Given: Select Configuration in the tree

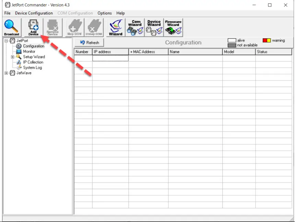Looking at the screenshot, I should 34,46.
